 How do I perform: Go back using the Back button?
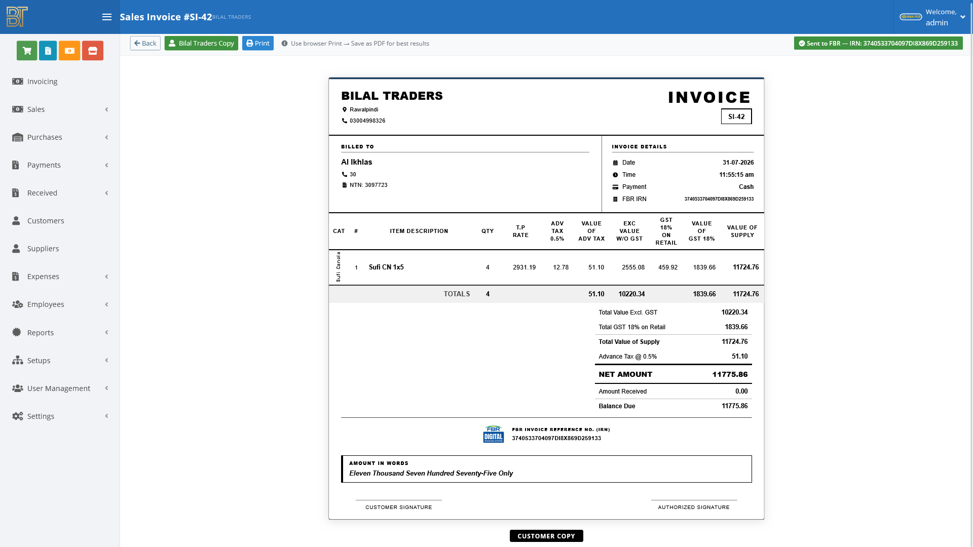pyautogui.click(x=145, y=43)
